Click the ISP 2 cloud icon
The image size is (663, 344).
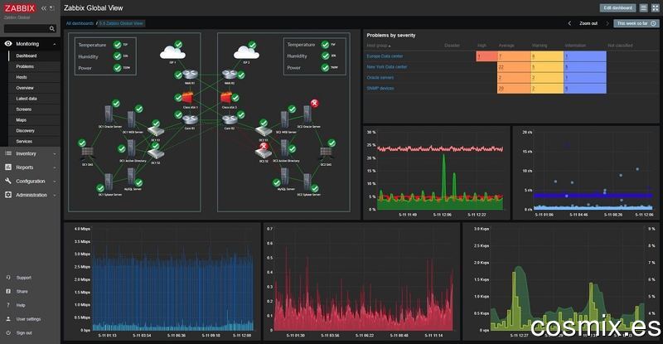click(246, 52)
